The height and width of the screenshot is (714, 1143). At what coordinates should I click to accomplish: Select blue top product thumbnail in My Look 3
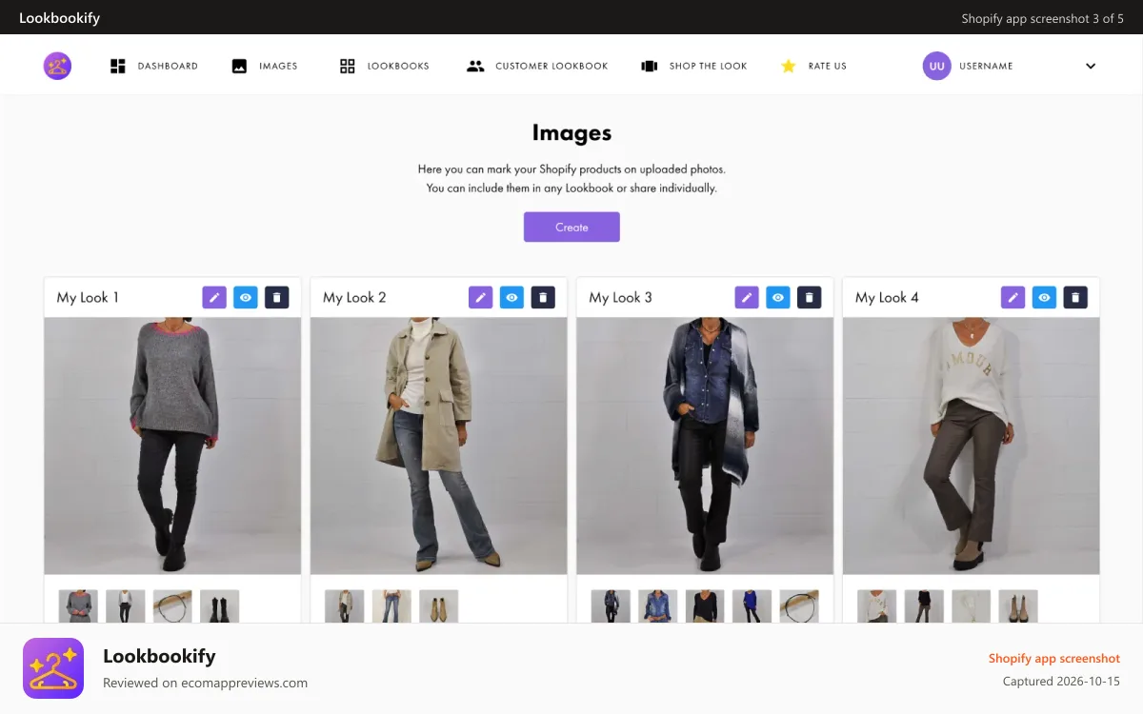click(x=752, y=606)
